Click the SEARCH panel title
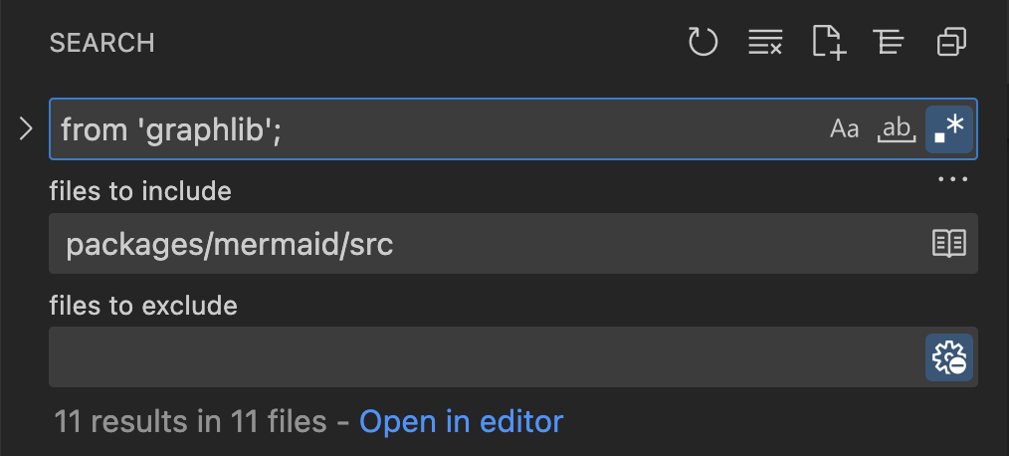 click(102, 43)
